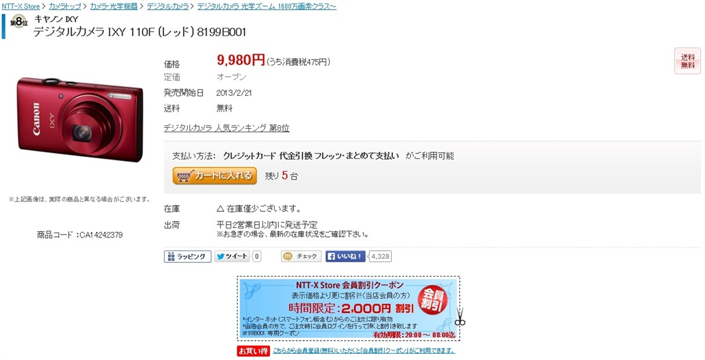Click the red 会員割引 stamp on coupon
The image size is (705, 360).
coord(433,300)
